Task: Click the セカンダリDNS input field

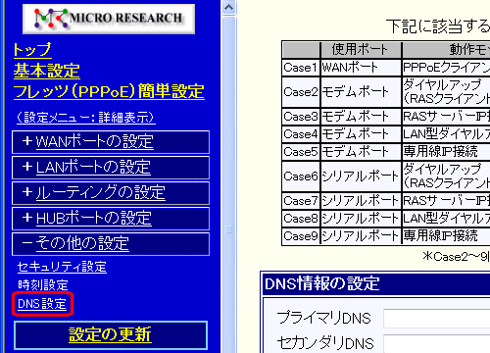Action: coord(437,343)
